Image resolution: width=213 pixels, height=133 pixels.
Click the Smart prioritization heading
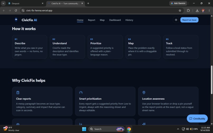click(90, 99)
